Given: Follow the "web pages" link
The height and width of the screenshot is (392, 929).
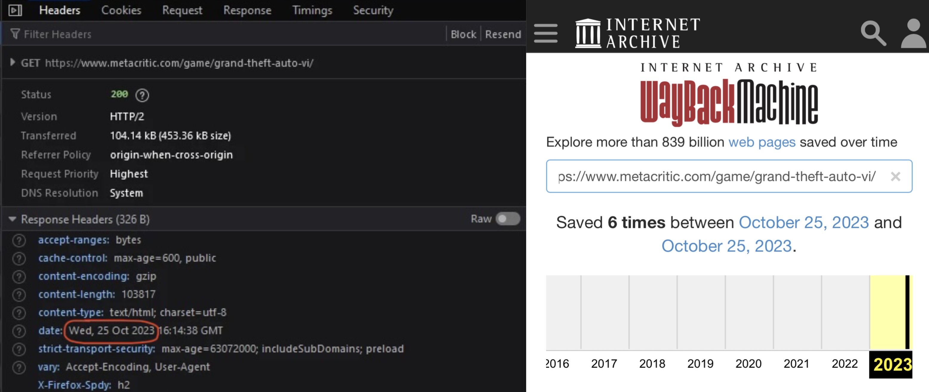Looking at the screenshot, I should click(762, 142).
